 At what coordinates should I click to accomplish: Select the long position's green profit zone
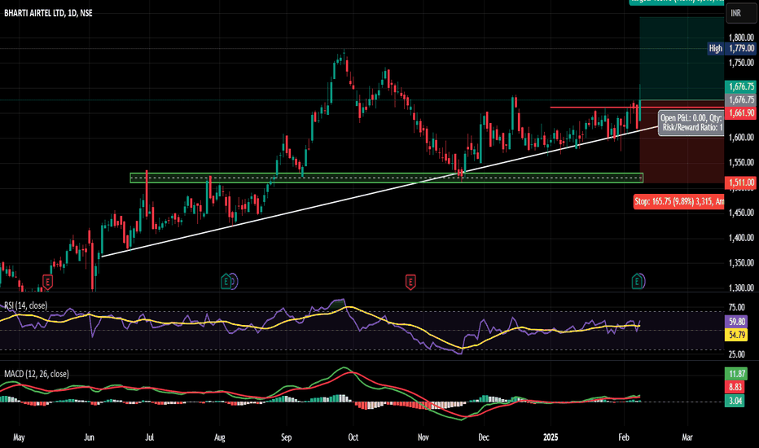click(x=682, y=58)
